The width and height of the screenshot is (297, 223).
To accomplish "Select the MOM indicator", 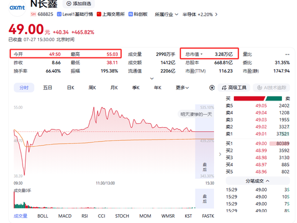I will [145, 216].
